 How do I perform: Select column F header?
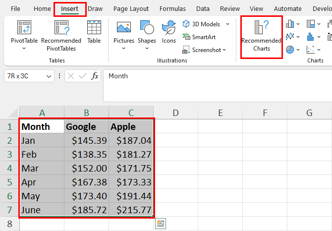coord(265,113)
